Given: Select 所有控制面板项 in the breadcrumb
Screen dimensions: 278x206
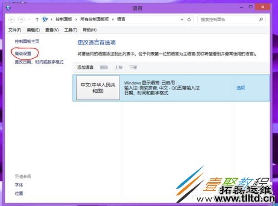Looking at the screenshot, I should (95, 19).
